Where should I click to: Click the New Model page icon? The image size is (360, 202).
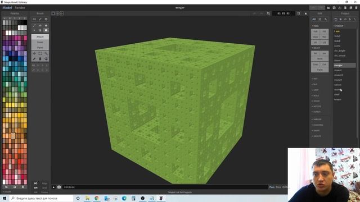345,8
